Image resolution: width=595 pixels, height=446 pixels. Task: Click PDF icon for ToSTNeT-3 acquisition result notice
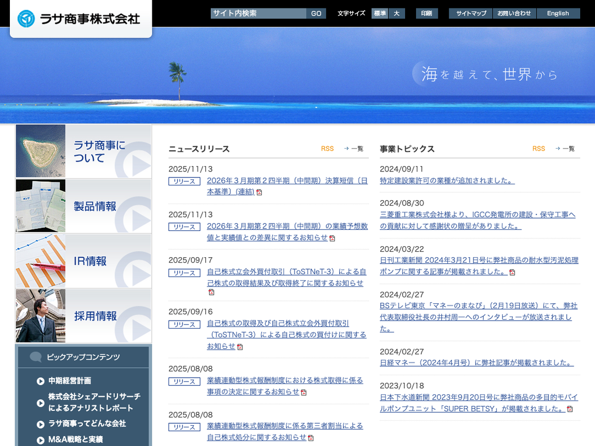pos(211,292)
